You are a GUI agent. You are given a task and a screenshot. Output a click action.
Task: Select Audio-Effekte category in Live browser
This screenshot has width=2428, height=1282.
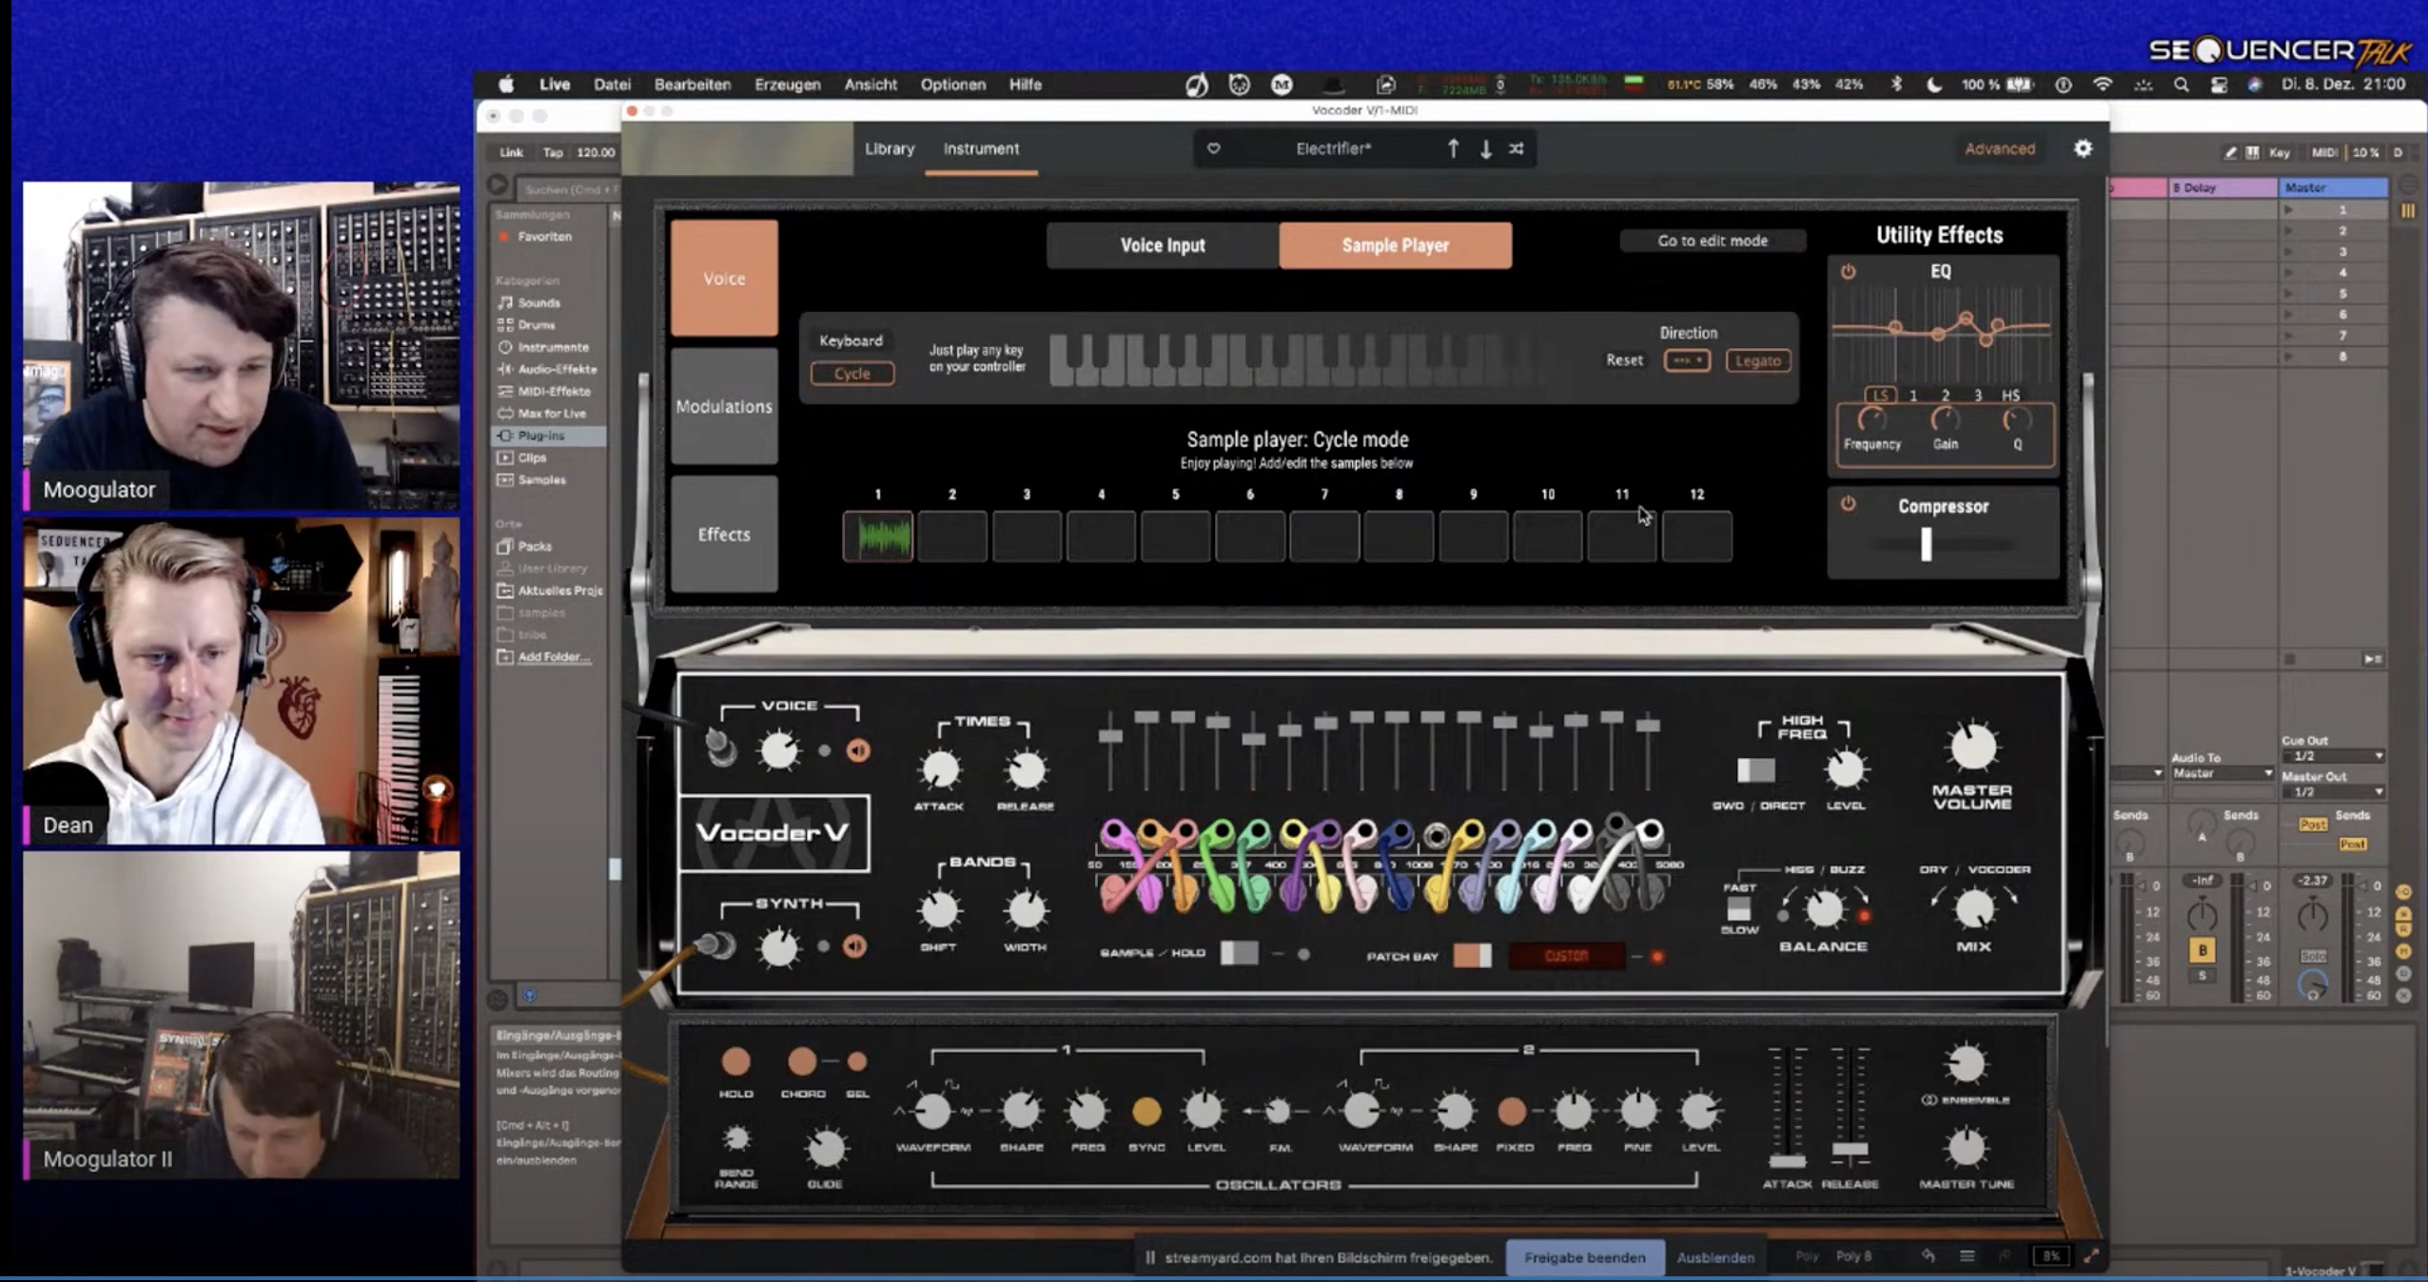pos(557,369)
